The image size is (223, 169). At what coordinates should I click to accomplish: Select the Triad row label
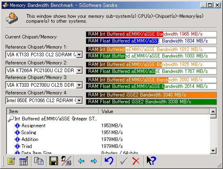(x=27, y=146)
